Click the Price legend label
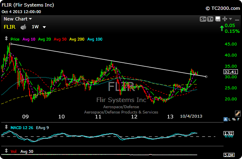The width and height of the screenshot is (242, 159). (x=15, y=39)
